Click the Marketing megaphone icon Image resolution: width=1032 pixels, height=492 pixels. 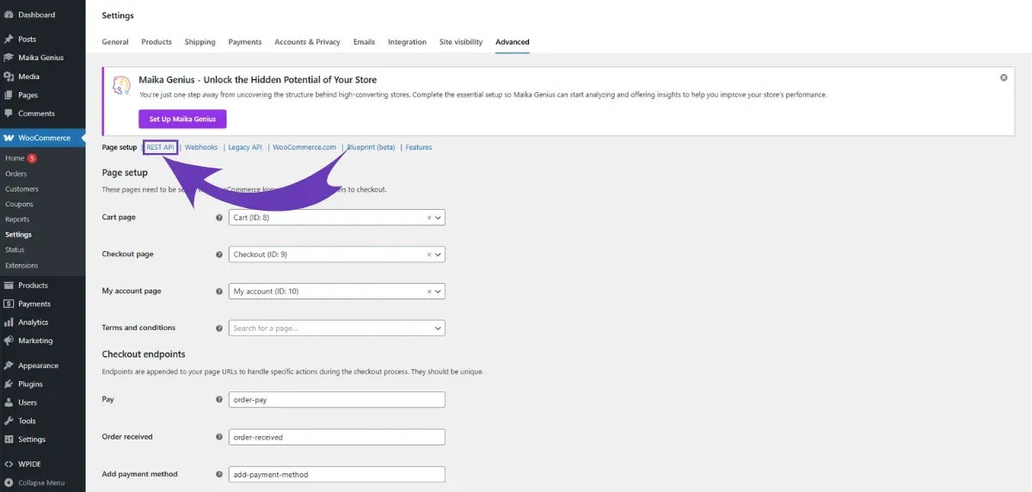click(9, 341)
